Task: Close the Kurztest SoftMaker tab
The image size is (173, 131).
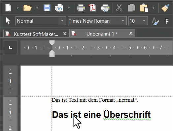Action: point(65,34)
